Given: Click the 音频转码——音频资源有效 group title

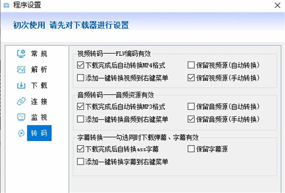Looking at the screenshot, I should [115, 95].
